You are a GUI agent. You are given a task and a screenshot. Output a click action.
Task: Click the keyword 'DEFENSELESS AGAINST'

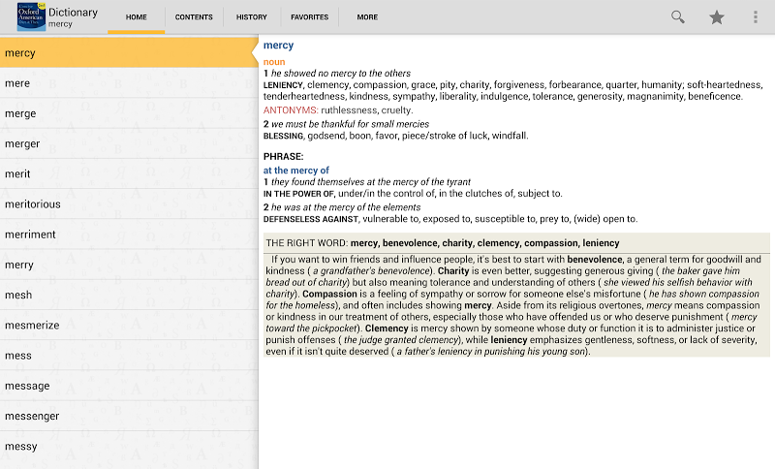pos(311,219)
